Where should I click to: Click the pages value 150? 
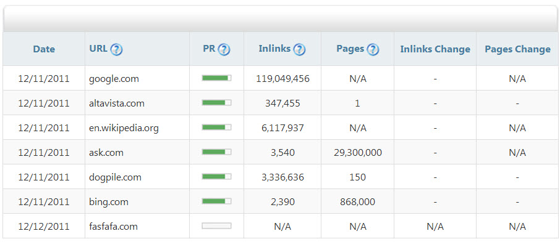(358, 177)
